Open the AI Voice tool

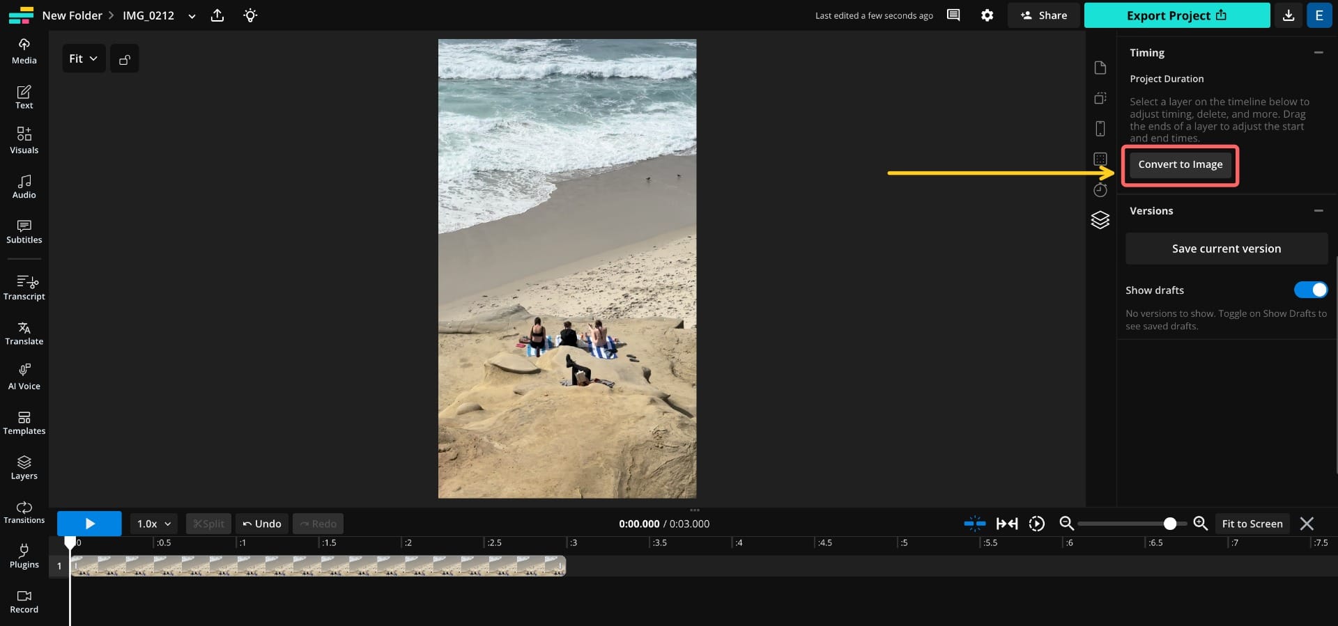pos(24,377)
